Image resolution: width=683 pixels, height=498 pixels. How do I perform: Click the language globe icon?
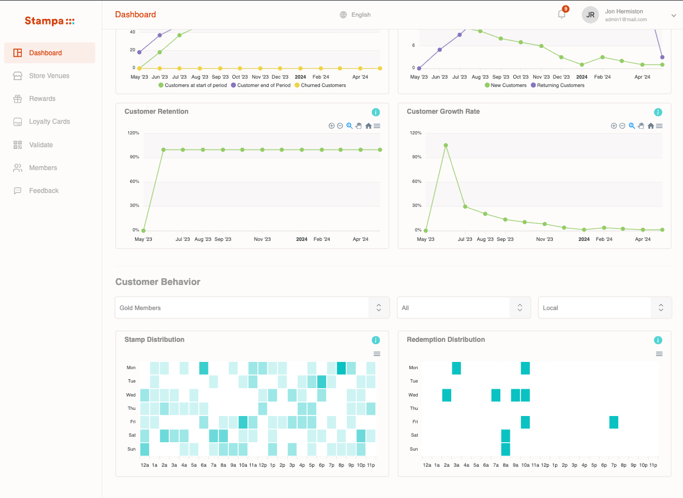click(x=342, y=14)
